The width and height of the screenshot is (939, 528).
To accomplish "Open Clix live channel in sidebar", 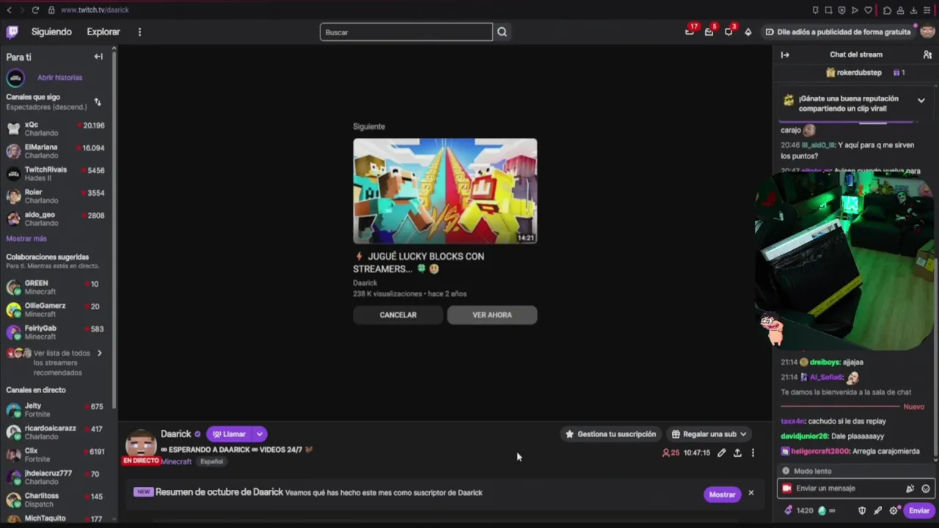I will [56, 455].
